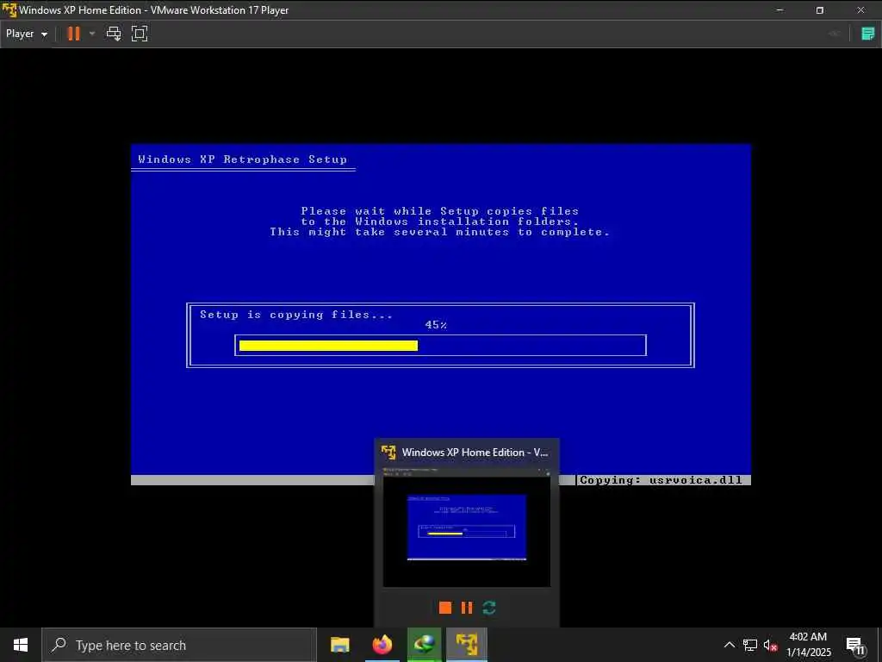Click the VMware window title bar icon
Screen dimensions: 882x662
[9, 10]
